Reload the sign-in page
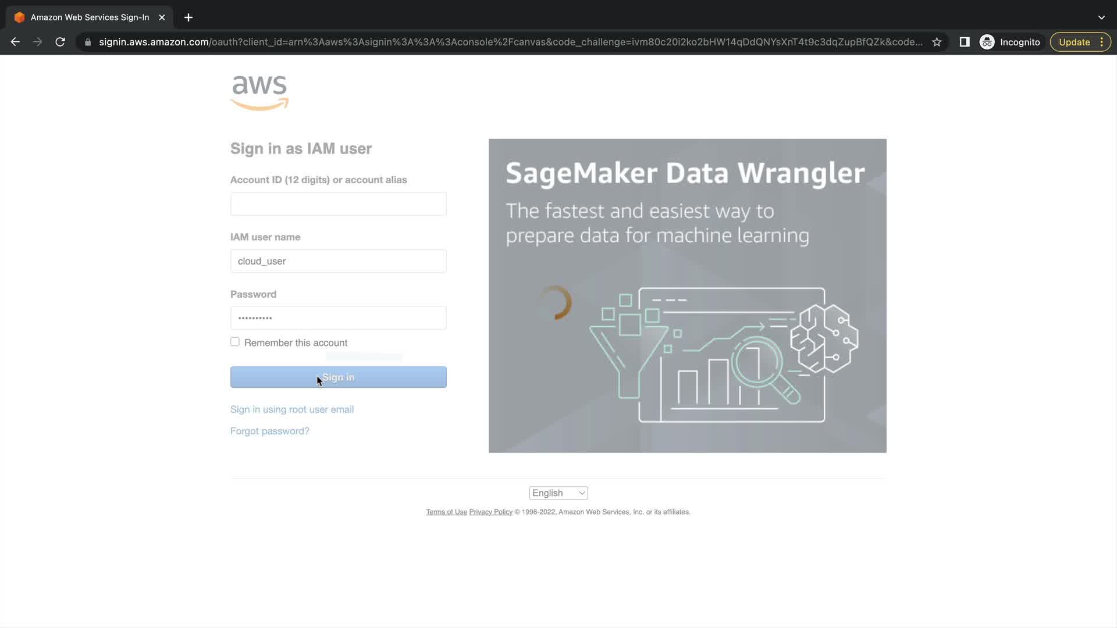 click(60, 42)
